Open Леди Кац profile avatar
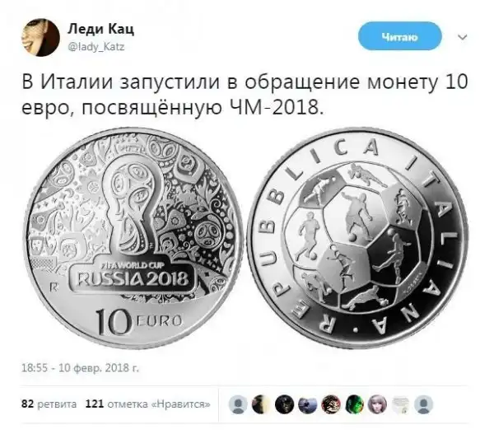This screenshot has height=434, width=494. click(40, 37)
